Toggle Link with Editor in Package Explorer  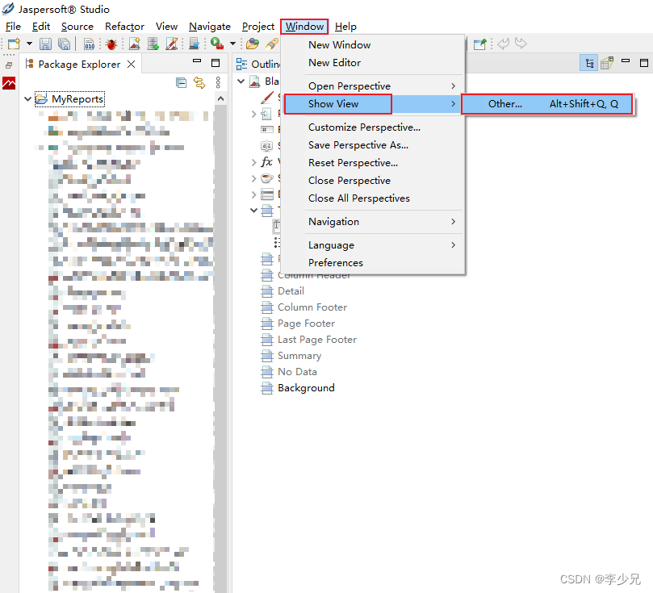pyautogui.click(x=198, y=81)
